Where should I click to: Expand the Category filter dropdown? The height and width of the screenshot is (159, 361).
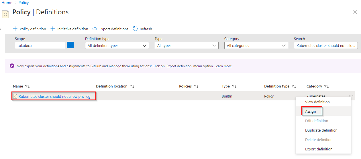tap(256, 45)
